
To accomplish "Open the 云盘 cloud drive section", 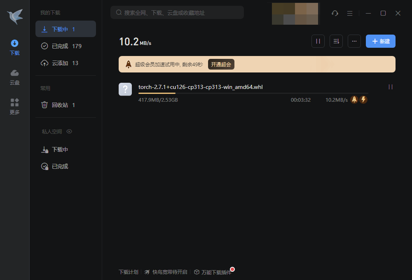I will [15, 77].
